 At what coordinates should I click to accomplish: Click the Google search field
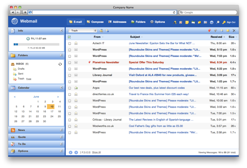click(208, 12)
